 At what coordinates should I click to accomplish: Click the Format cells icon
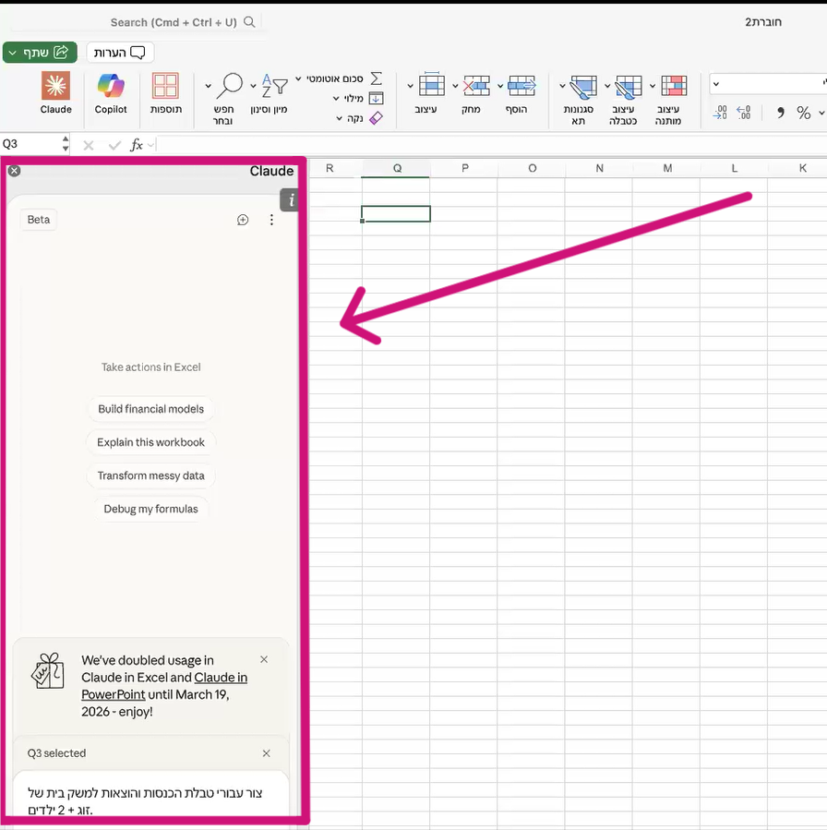[x=432, y=85]
